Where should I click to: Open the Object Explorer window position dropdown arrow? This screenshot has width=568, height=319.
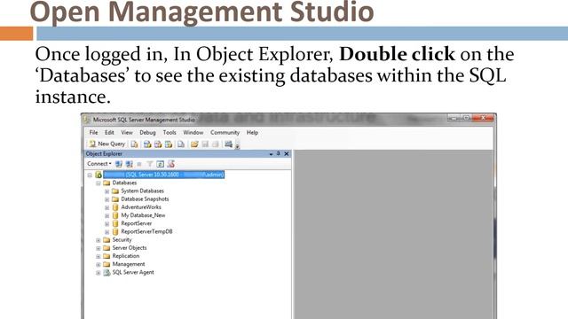271,154
